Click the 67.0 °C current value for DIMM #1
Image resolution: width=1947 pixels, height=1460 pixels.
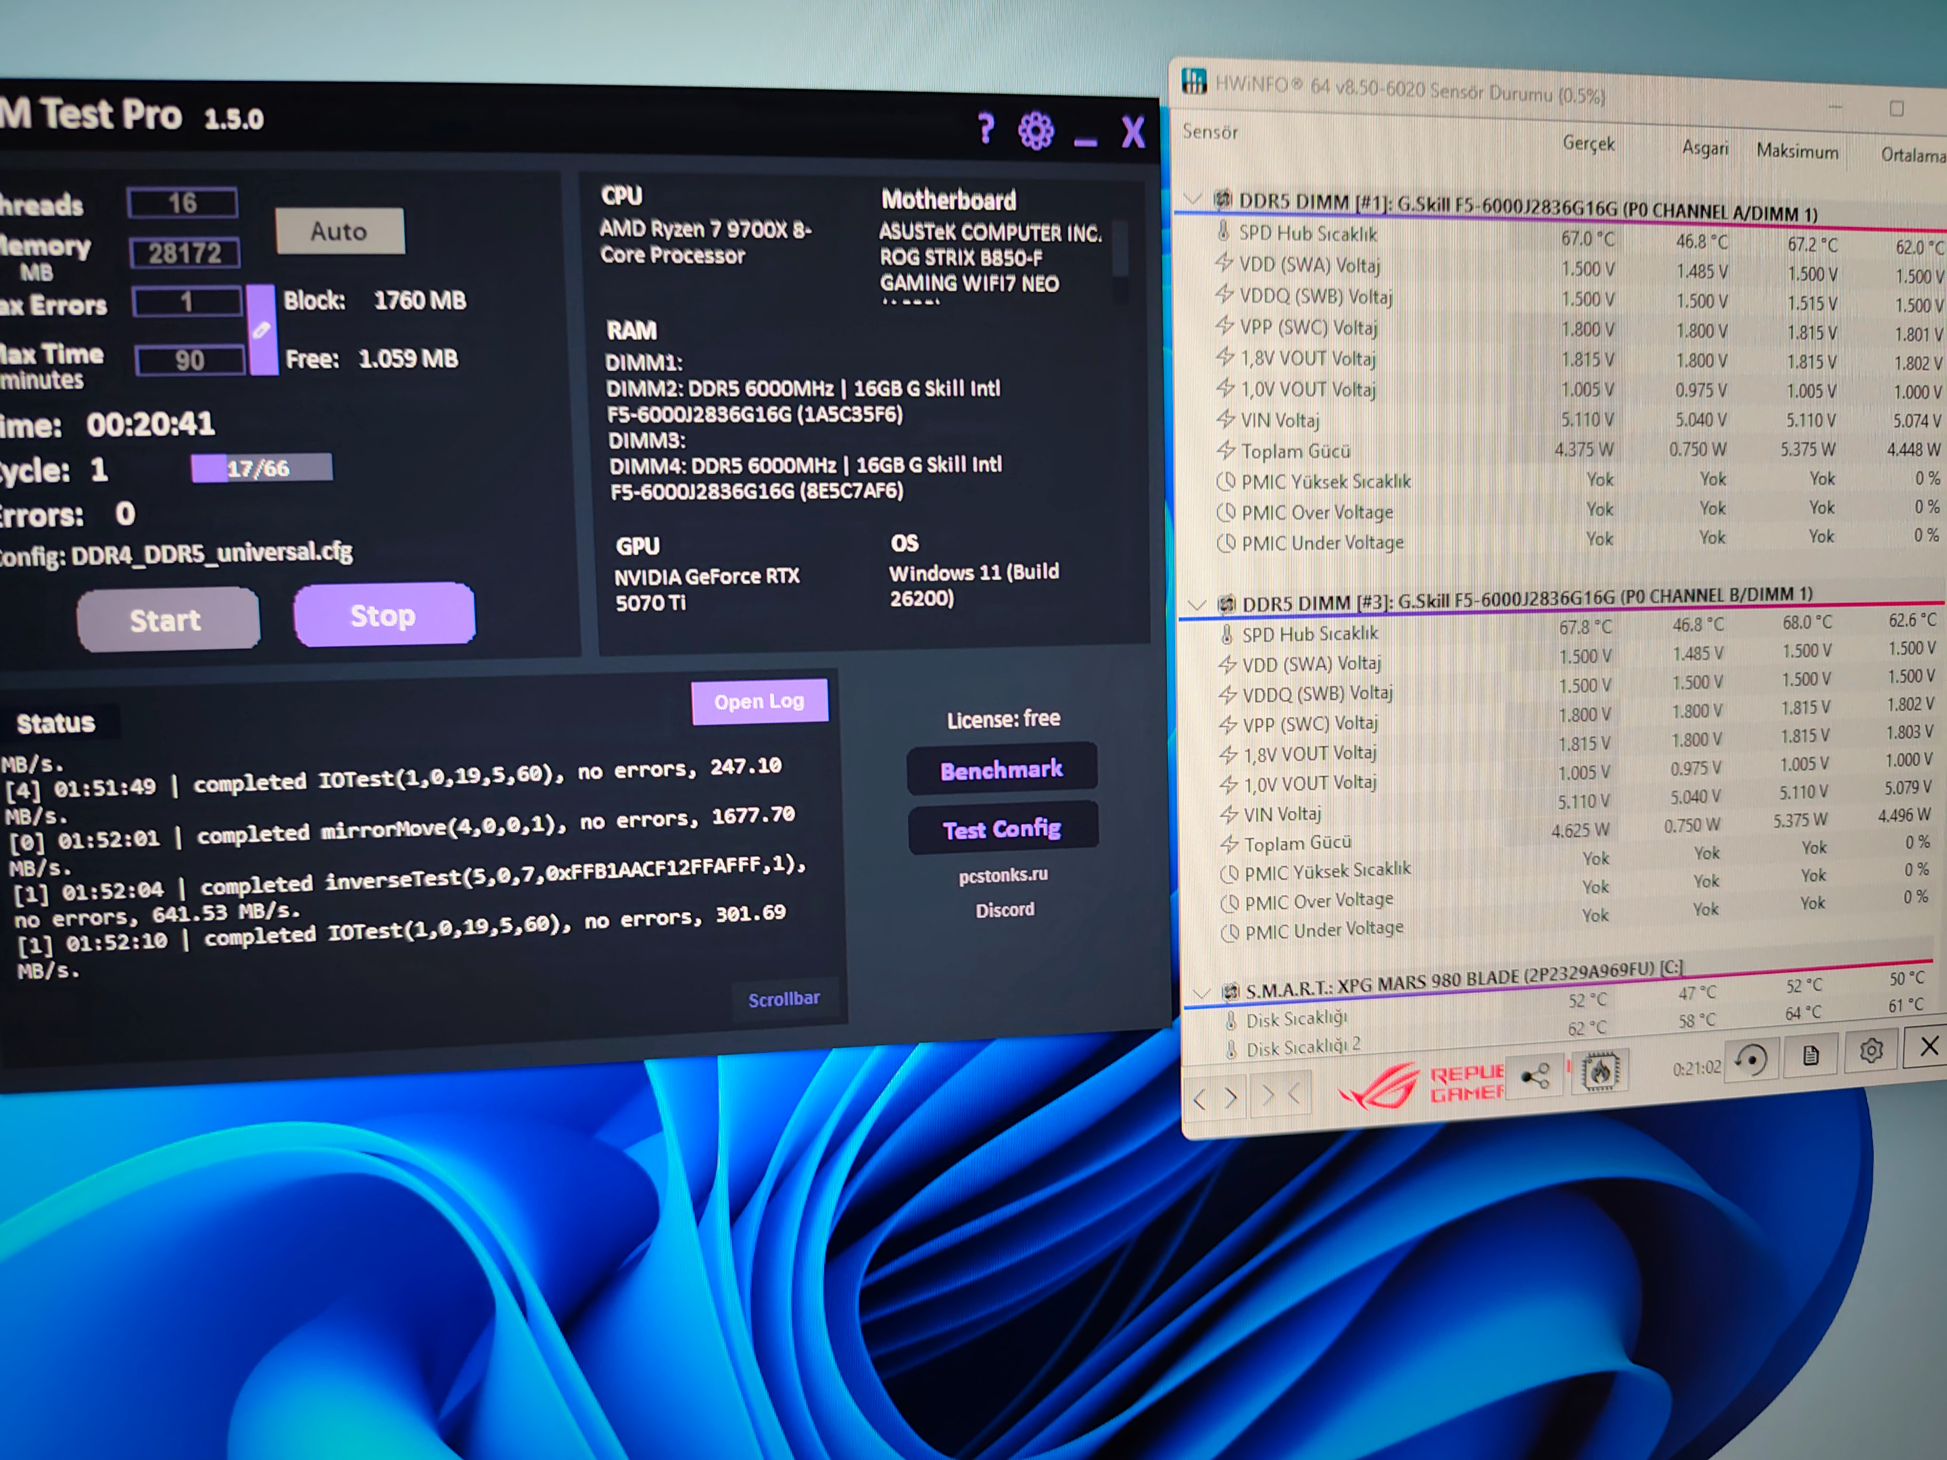tap(1588, 239)
